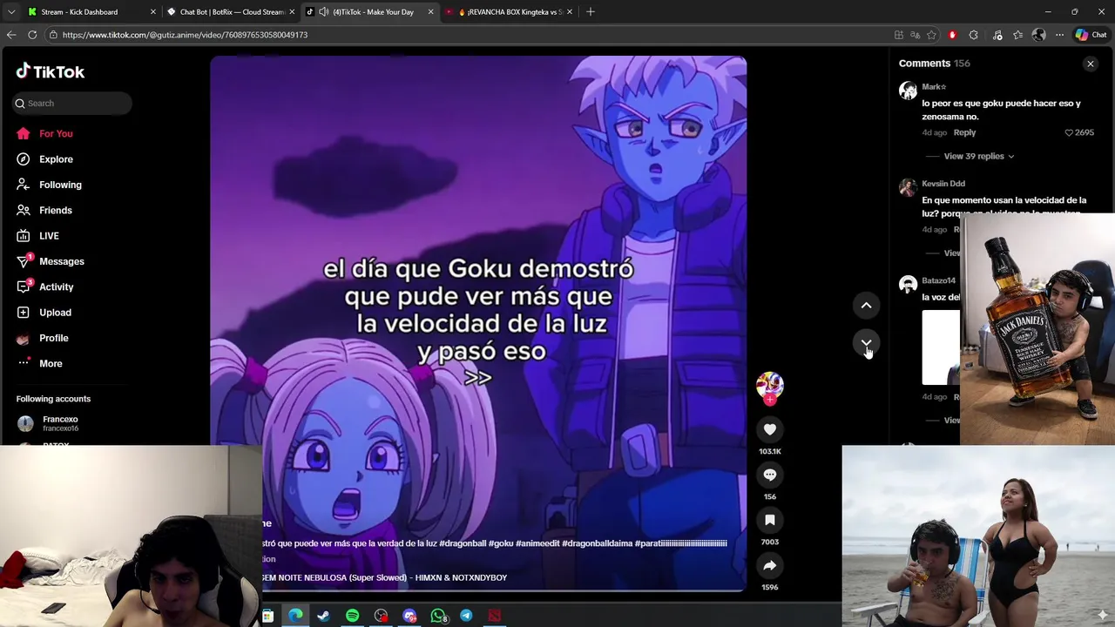Open the Following feed

click(x=60, y=185)
